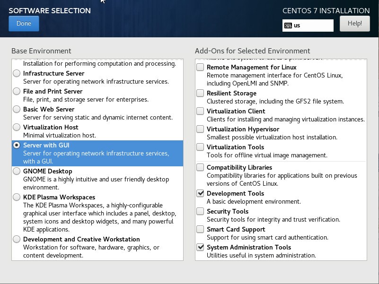The height and width of the screenshot is (284, 379).
Task: Select the us keyboard layout field
Action: click(x=308, y=26)
